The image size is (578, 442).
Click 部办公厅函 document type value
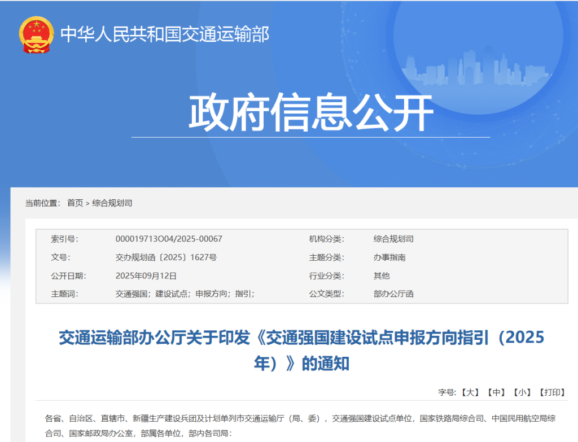pos(393,294)
